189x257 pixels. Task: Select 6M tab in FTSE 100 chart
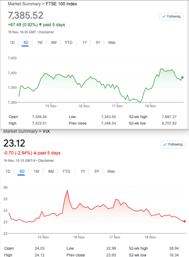coord(54,43)
